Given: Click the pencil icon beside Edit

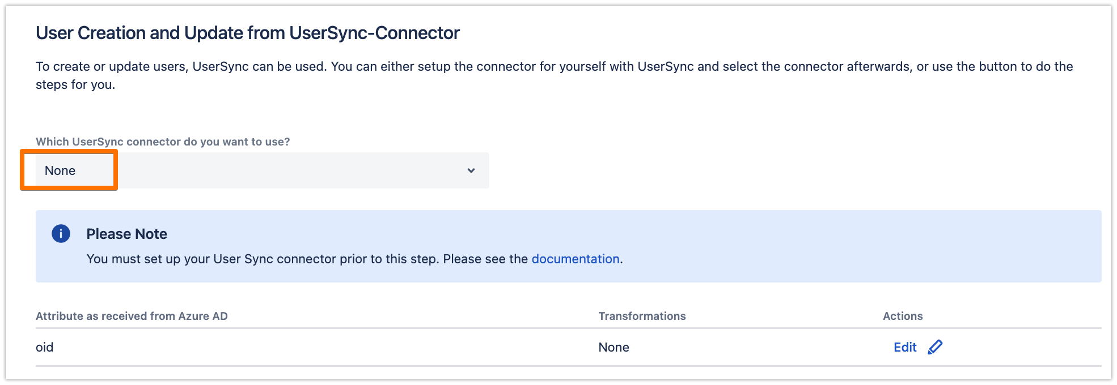Looking at the screenshot, I should click(x=935, y=347).
